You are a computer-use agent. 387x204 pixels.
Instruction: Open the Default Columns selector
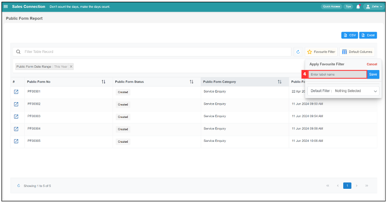tap(357, 52)
